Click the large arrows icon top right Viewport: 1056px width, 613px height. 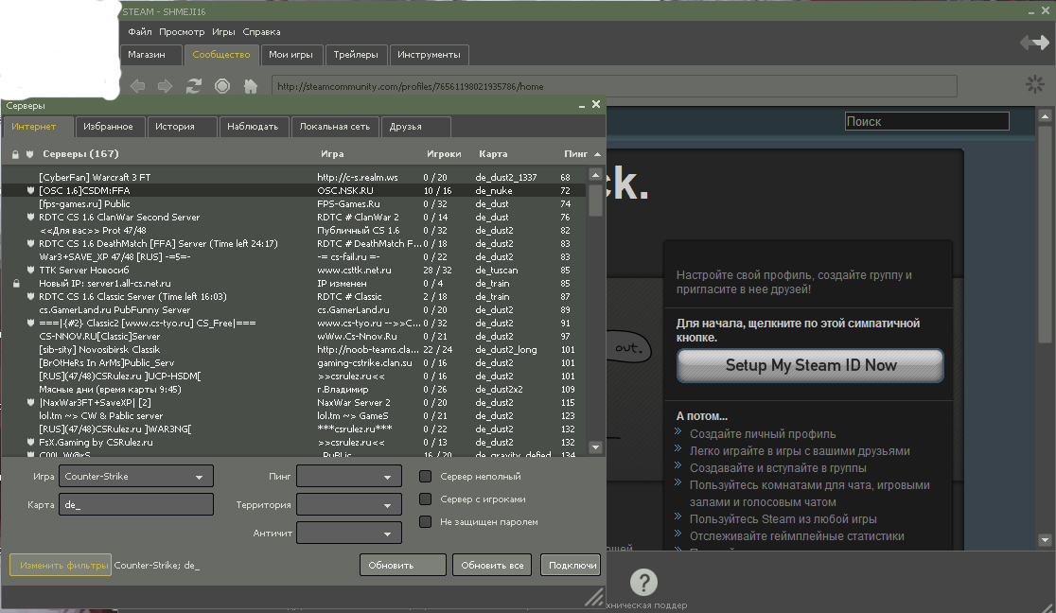(1034, 43)
